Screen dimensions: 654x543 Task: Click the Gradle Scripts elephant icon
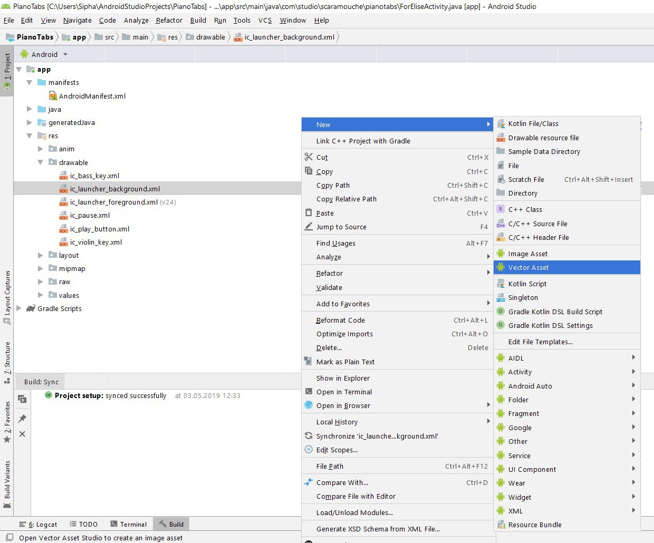(x=31, y=308)
